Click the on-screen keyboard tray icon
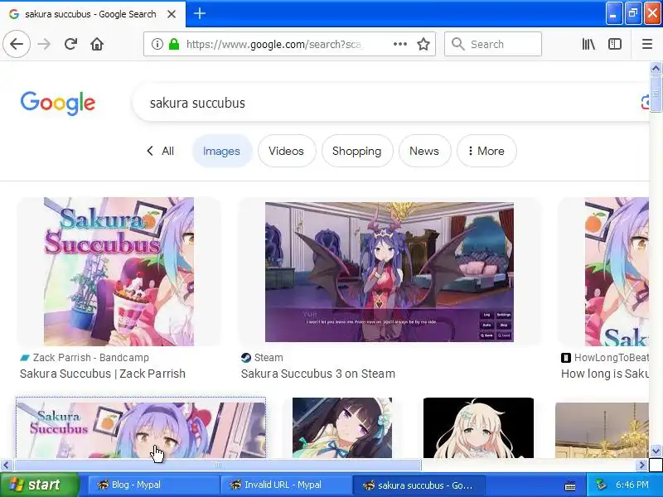The height and width of the screenshot is (497, 663). coord(570,485)
